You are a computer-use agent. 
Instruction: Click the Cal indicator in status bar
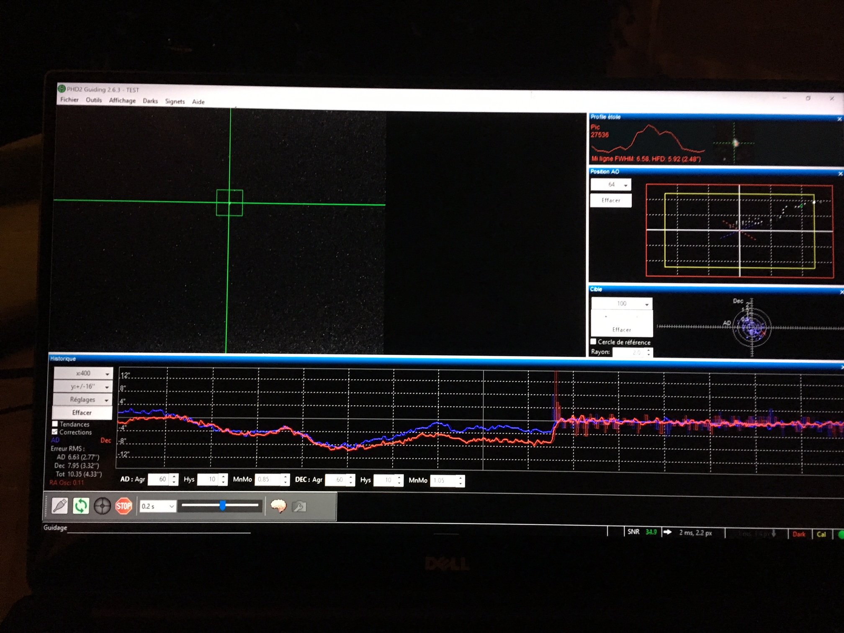[x=821, y=534]
